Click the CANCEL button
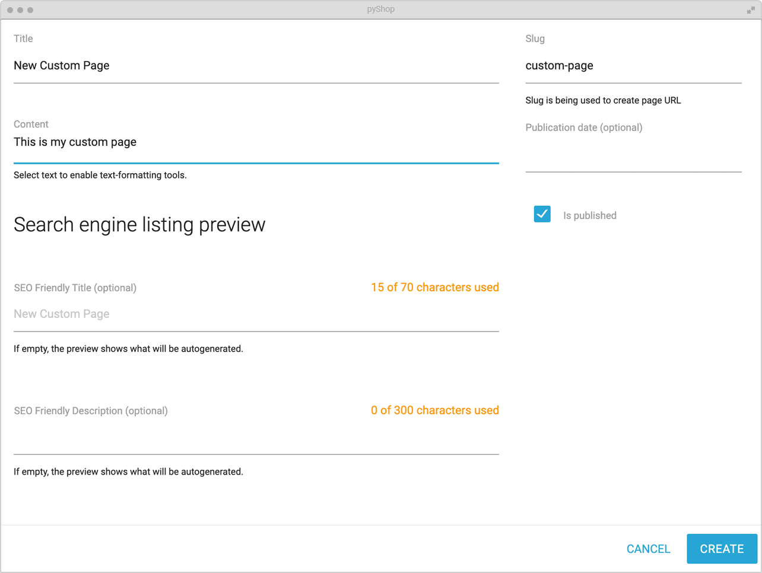The width and height of the screenshot is (762, 573). click(x=648, y=549)
